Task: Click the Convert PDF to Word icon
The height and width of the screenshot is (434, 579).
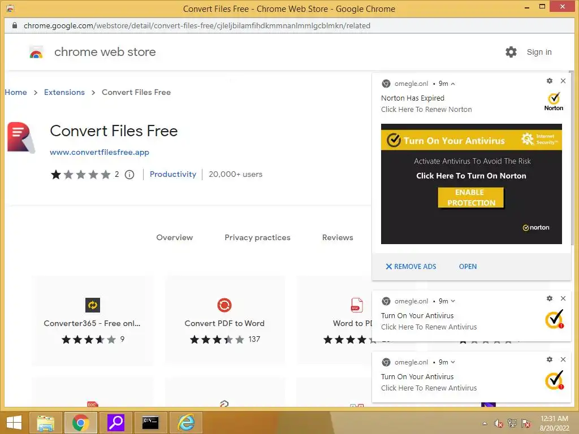Action: click(224, 305)
